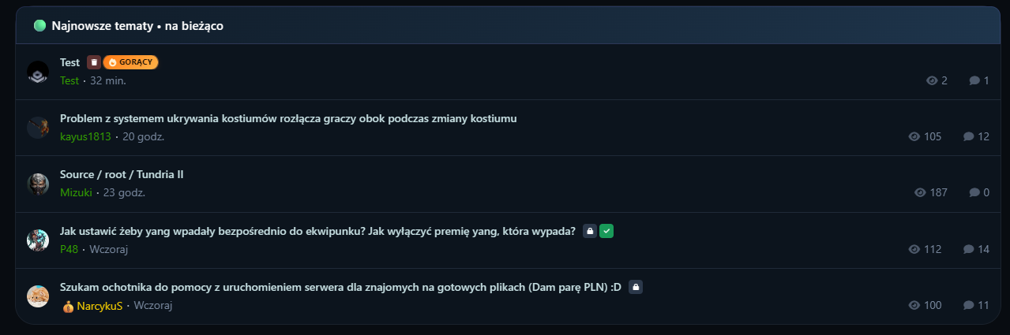Click the green solved checkmark badge
Viewport: 1010px width, 335px height.
pos(606,231)
